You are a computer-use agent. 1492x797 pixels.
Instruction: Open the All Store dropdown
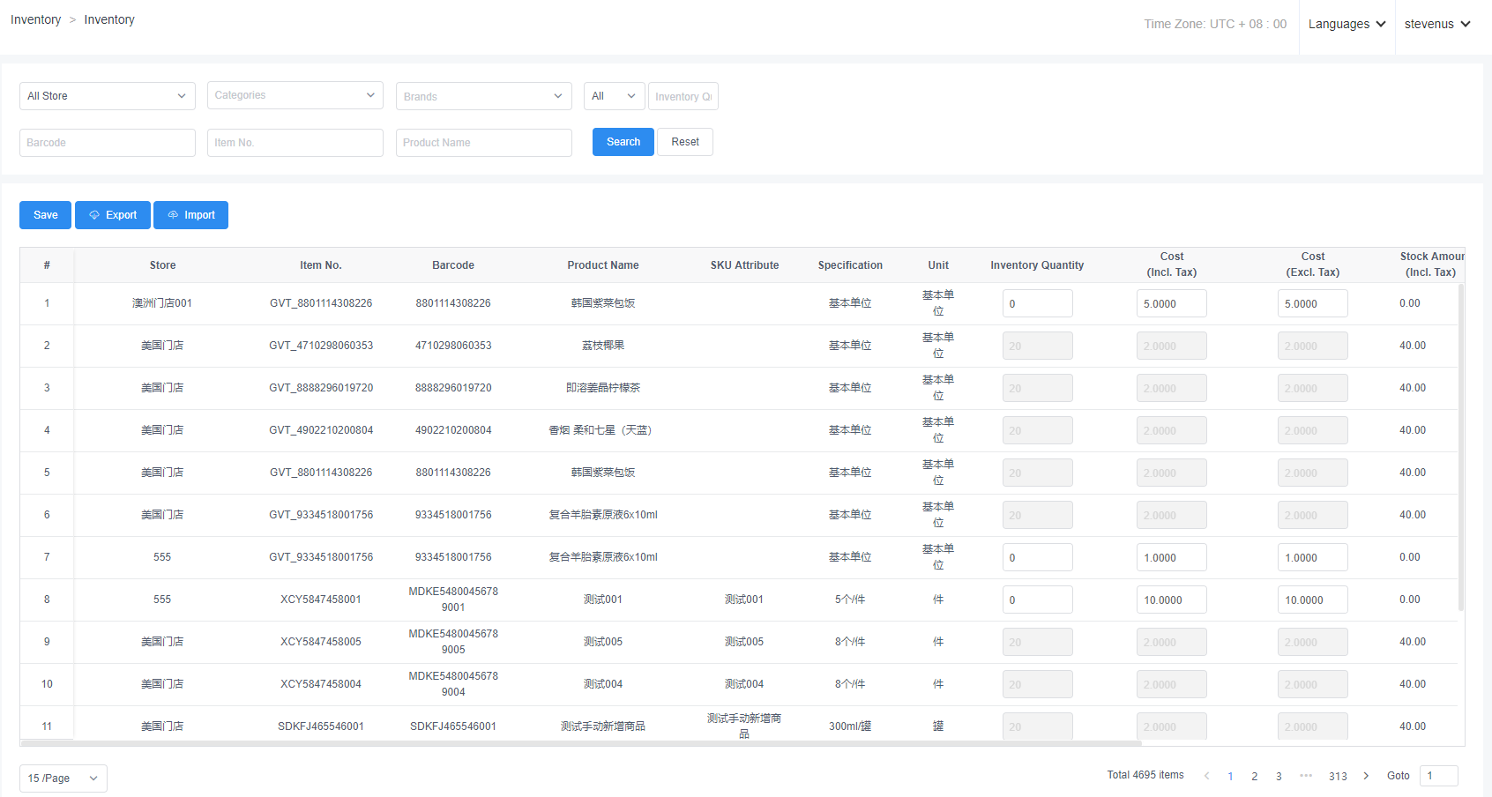(107, 96)
